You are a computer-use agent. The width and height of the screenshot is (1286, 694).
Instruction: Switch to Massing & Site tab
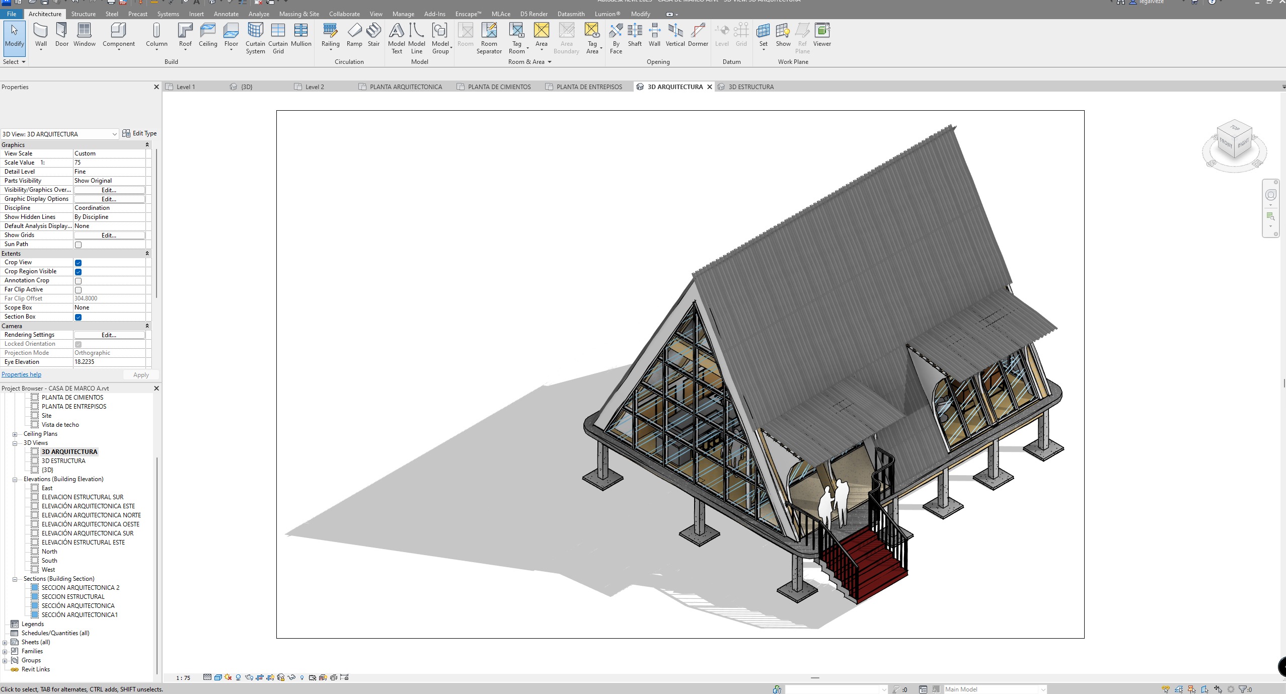coord(299,14)
